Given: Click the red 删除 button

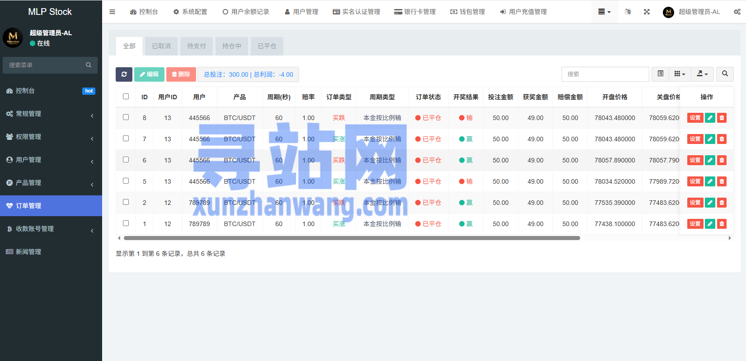Looking at the screenshot, I should [x=181, y=74].
